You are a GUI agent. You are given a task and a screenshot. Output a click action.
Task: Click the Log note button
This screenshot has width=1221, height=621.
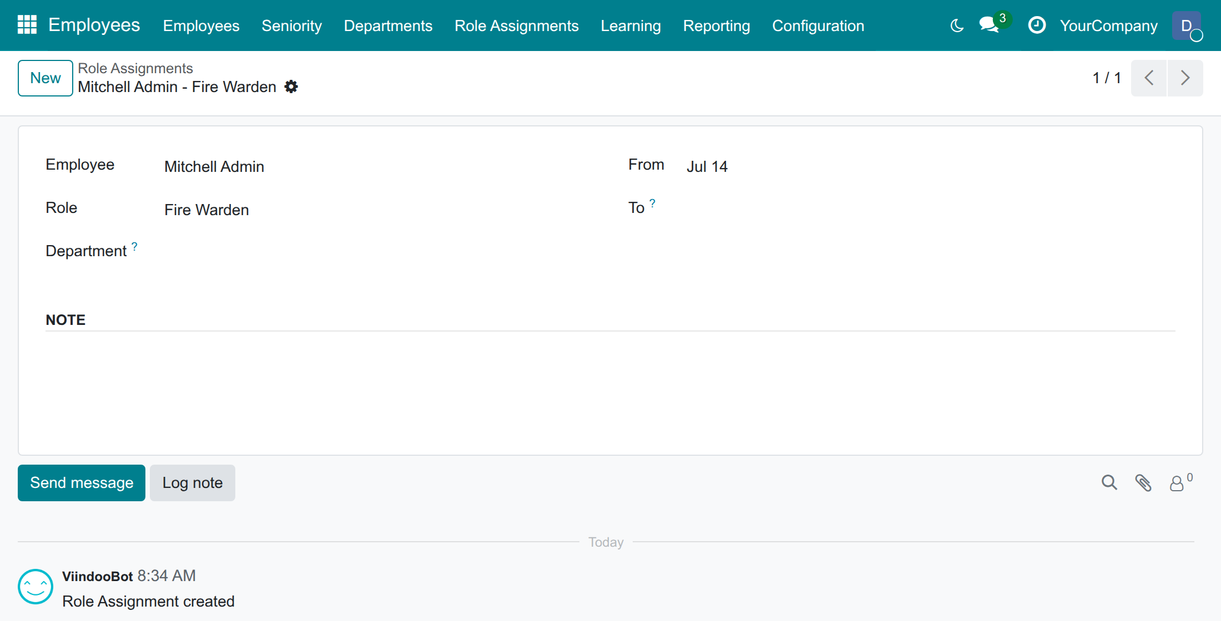tap(193, 483)
